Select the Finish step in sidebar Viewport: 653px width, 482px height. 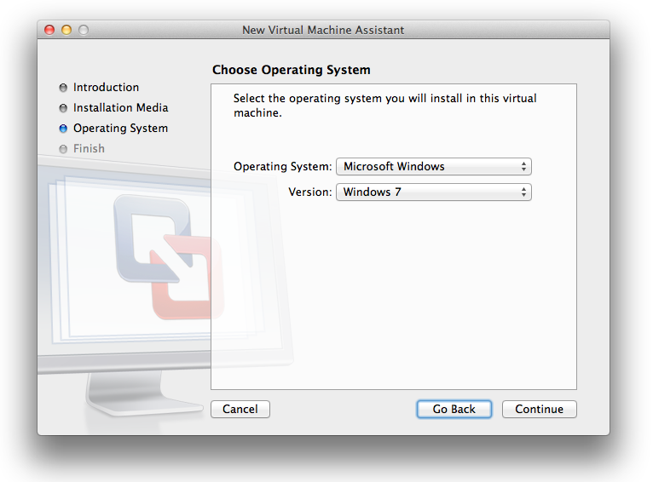click(89, 148)
